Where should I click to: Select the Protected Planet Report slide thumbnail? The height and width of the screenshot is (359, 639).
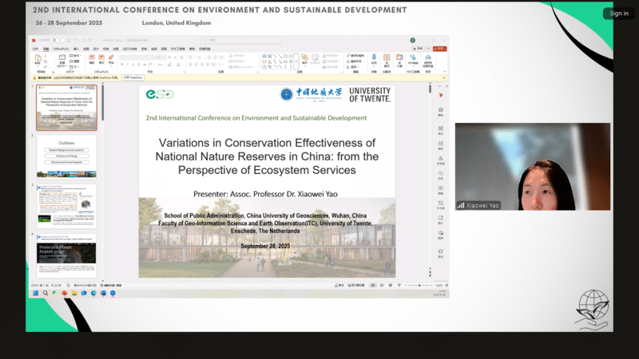(66, 254)
